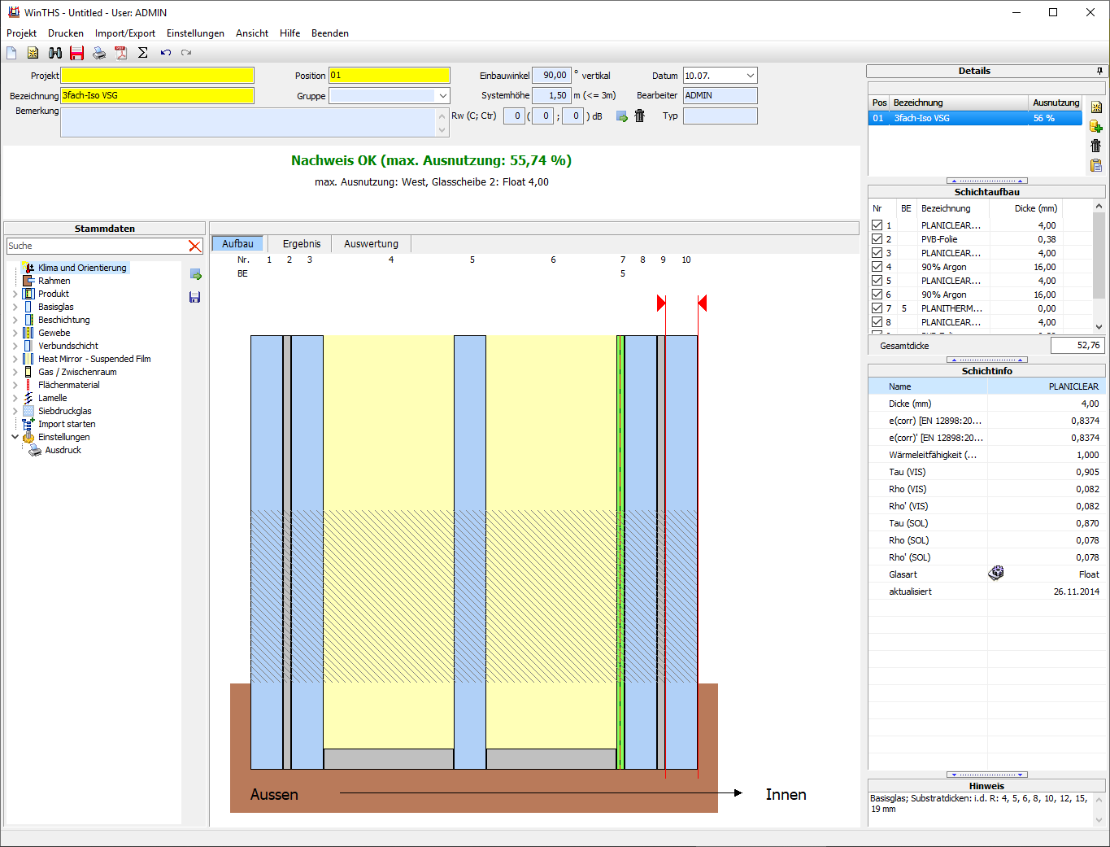Open the Datum date dropdown

point(750,76)
